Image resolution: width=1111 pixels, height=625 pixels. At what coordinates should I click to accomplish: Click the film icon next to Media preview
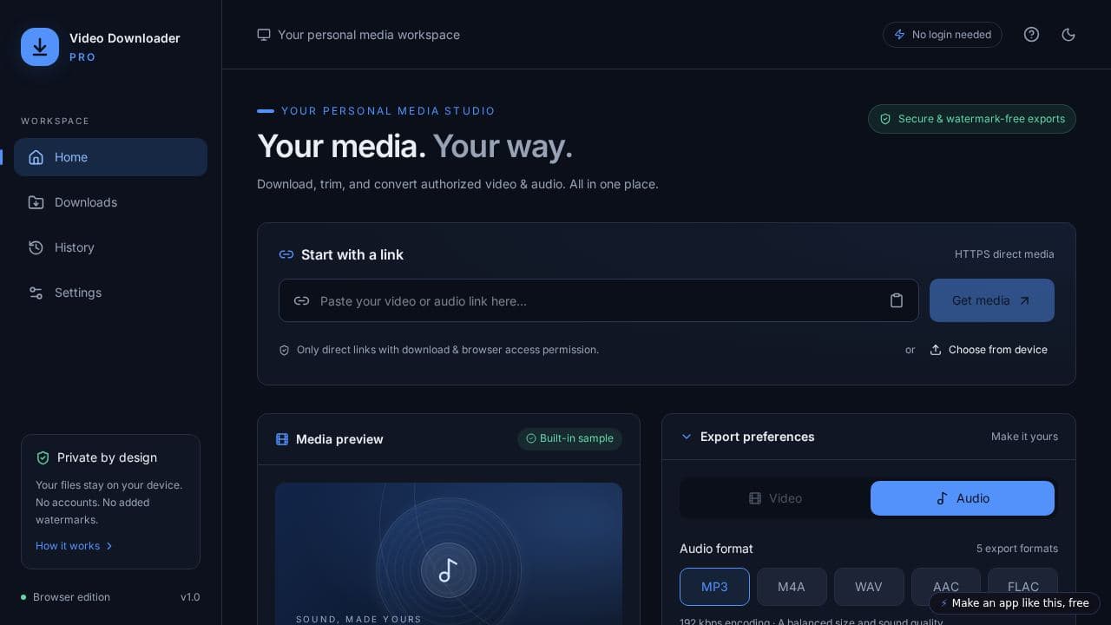(282, 439)
